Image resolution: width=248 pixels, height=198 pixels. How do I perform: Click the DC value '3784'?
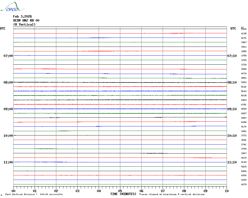(x=244, y=149)
